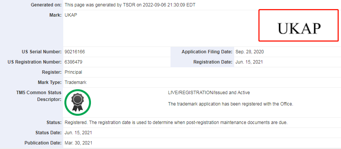
Task: Click the LIVE/REGISTRATION/Issued and Active text
Action: point(209,93)
